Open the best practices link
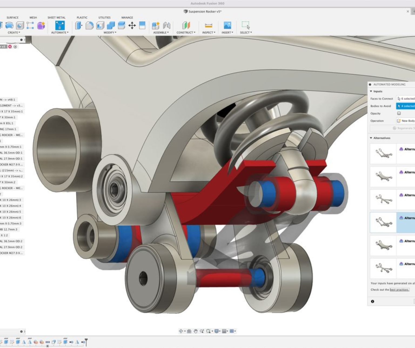The width and height of the screenshot is (415, 348). tap(399, 290)
